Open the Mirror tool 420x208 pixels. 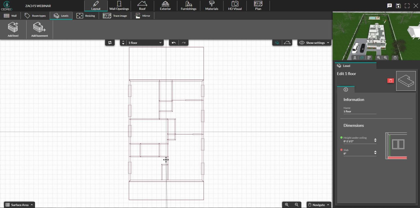pos(142,16)
